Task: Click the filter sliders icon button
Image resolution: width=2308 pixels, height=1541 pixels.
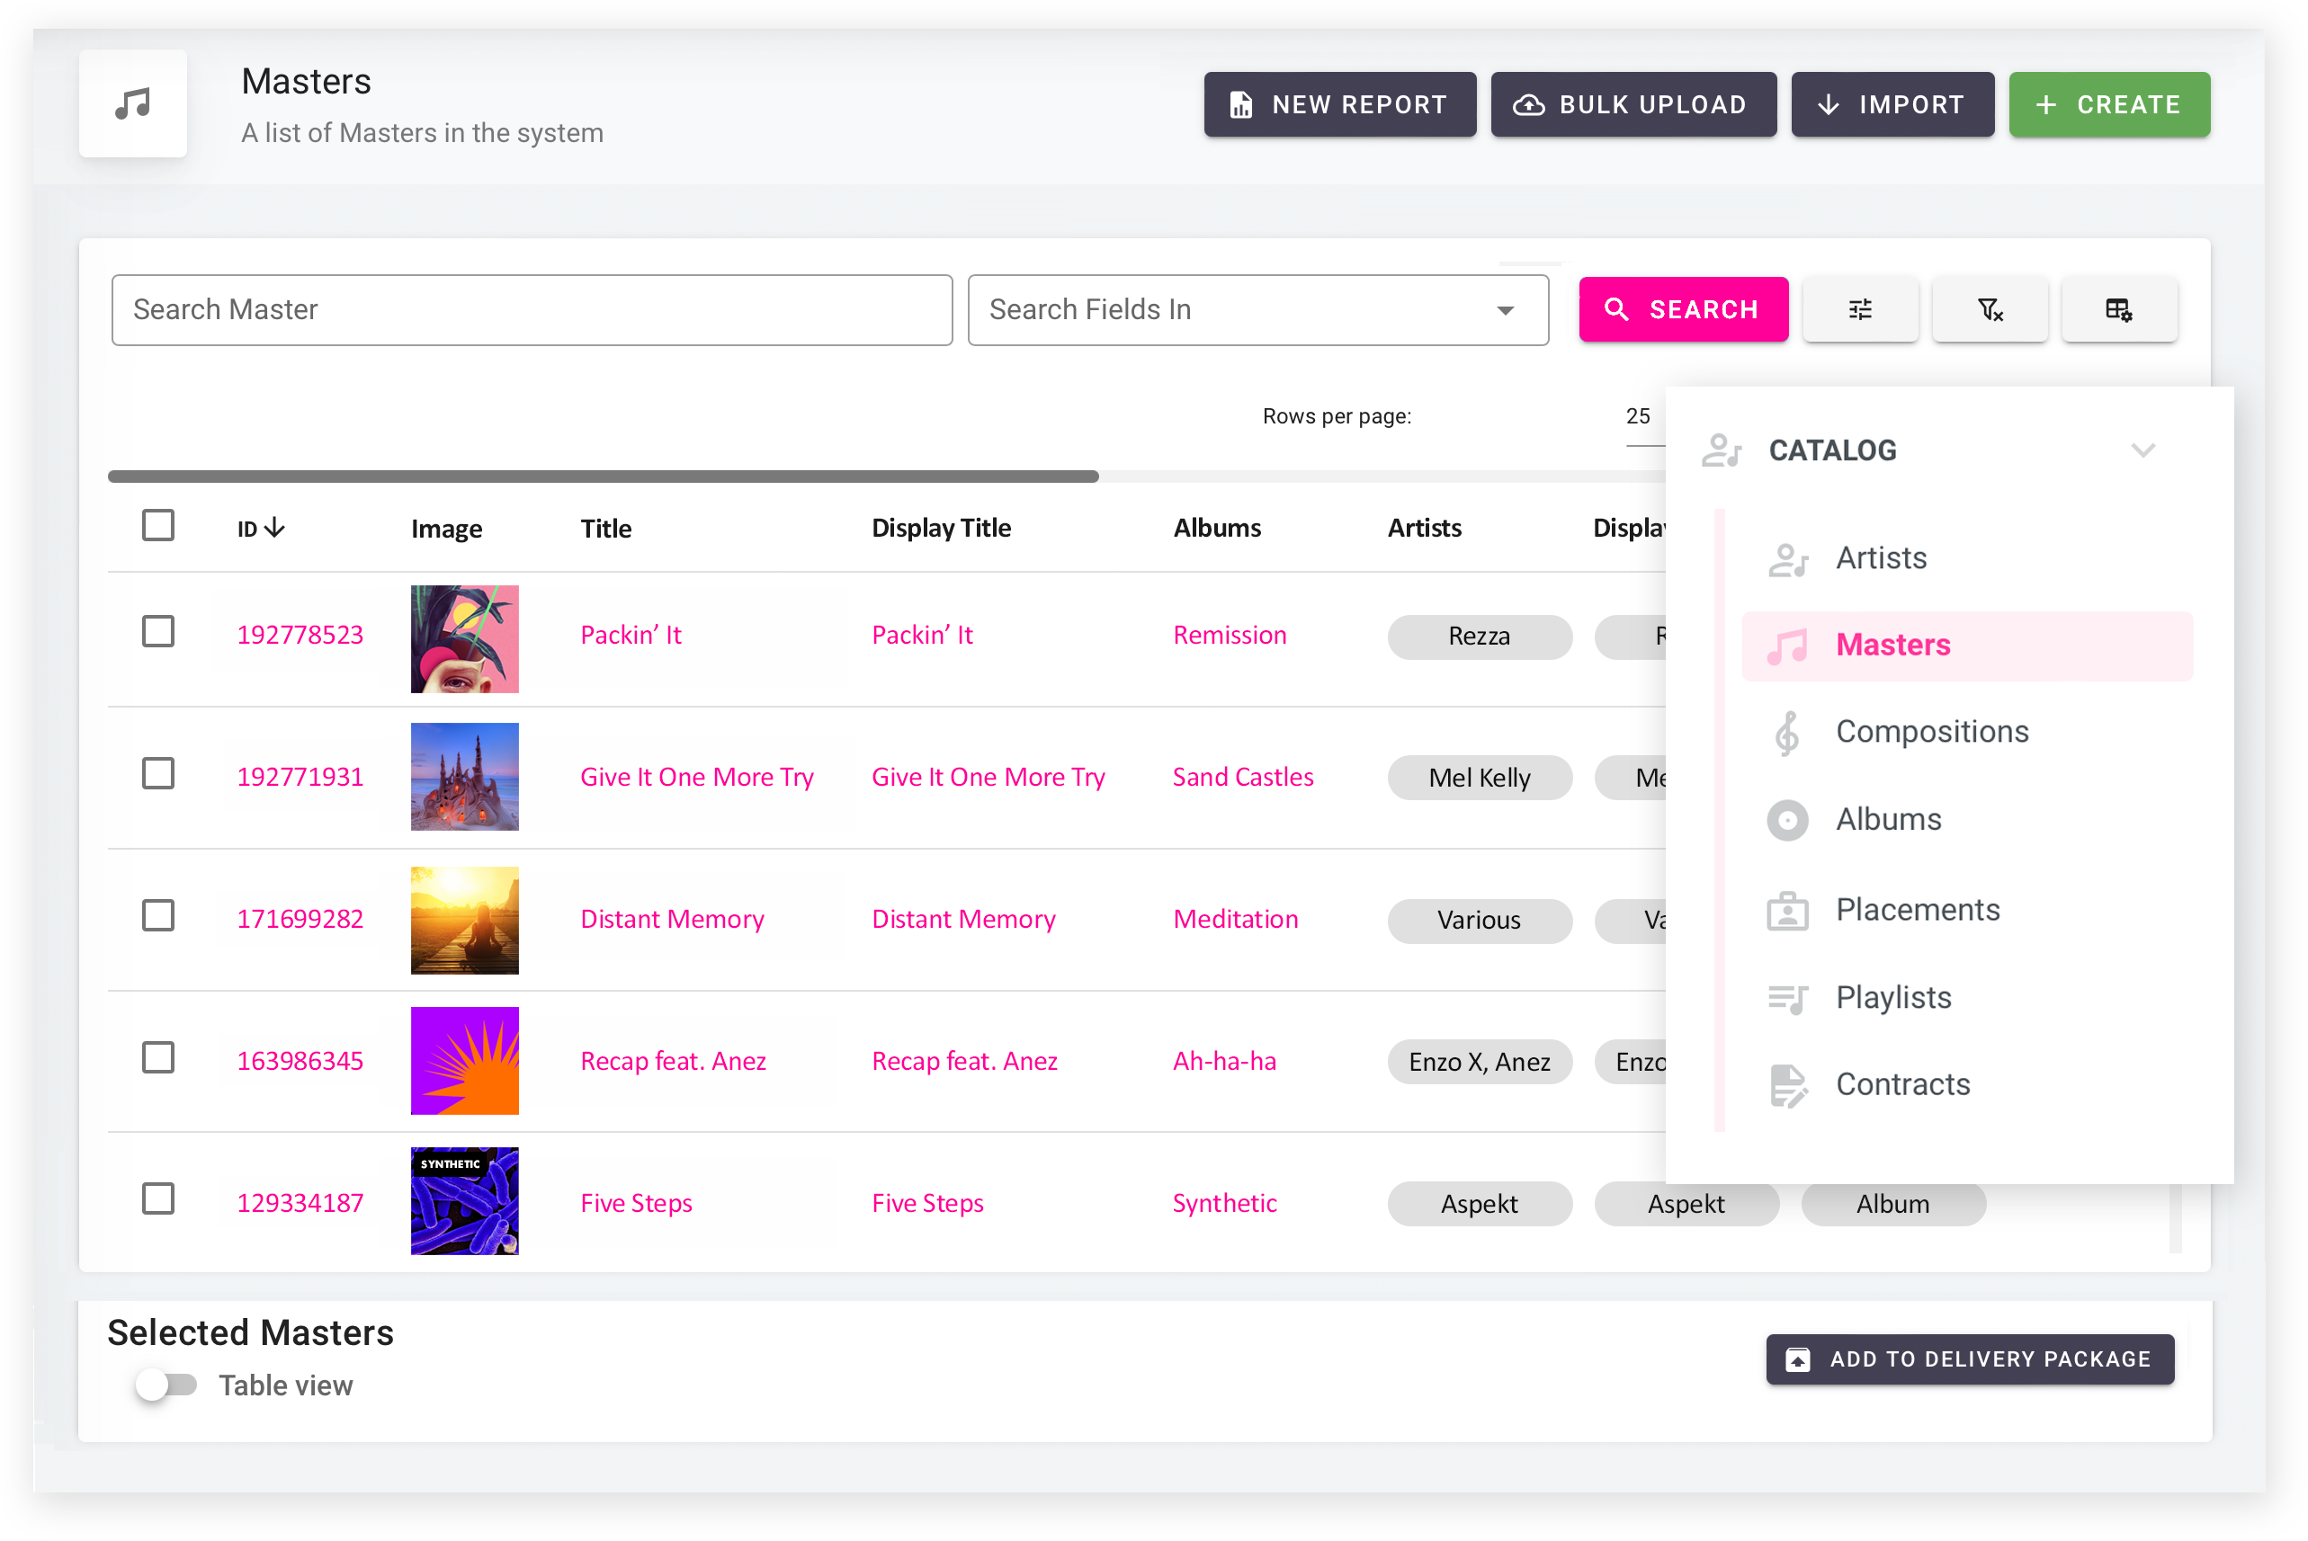Action: coord(1860,309)
